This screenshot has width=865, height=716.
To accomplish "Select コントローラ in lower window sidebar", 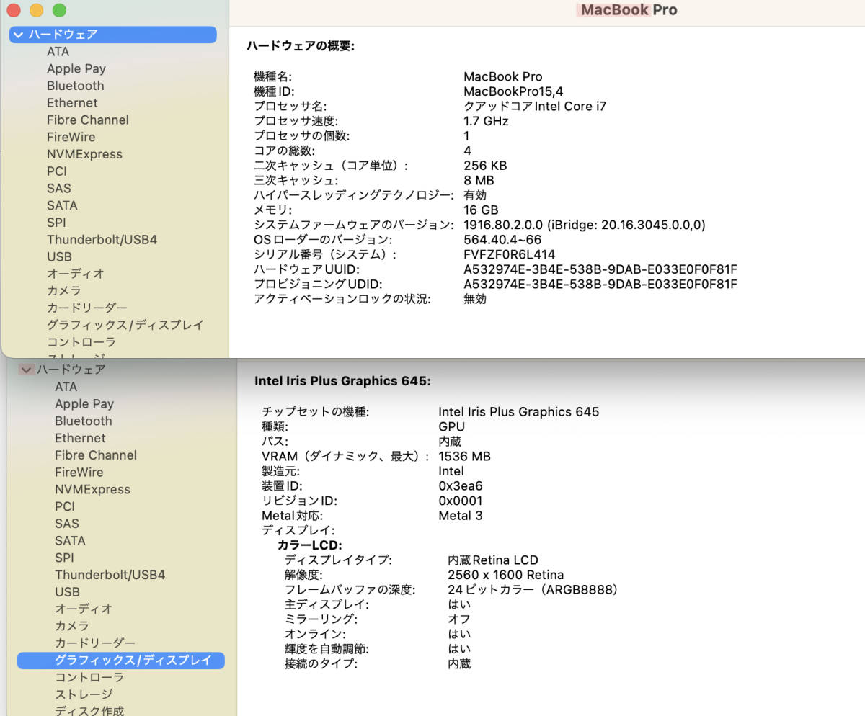I will point(89,678).
